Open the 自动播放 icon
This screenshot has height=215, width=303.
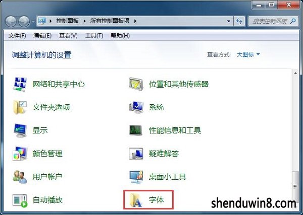coord(20,200)
